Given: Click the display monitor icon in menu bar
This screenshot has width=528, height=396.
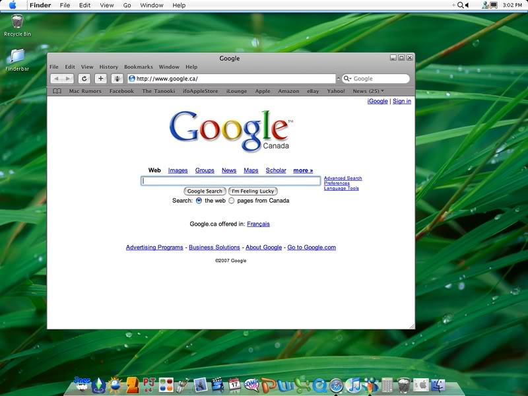Looking at the screenshot, I should (x=493, y=5).
